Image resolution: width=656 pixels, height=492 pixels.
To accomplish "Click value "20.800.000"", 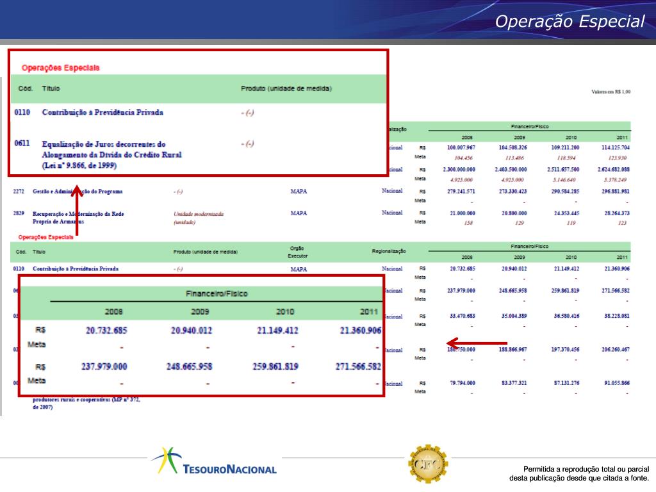I will (x=514, y=213).
